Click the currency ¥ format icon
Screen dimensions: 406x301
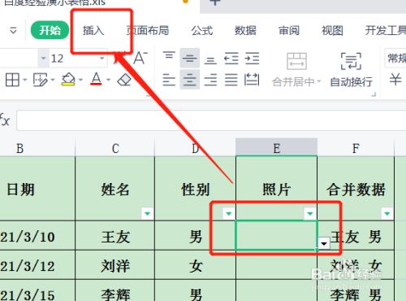(x=395, y=80)
